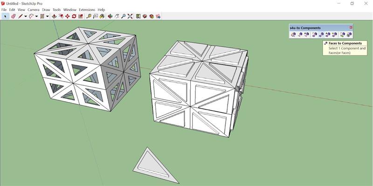
Task: Close the SketchUp Pro window
Action: click(x=366, y=3)
